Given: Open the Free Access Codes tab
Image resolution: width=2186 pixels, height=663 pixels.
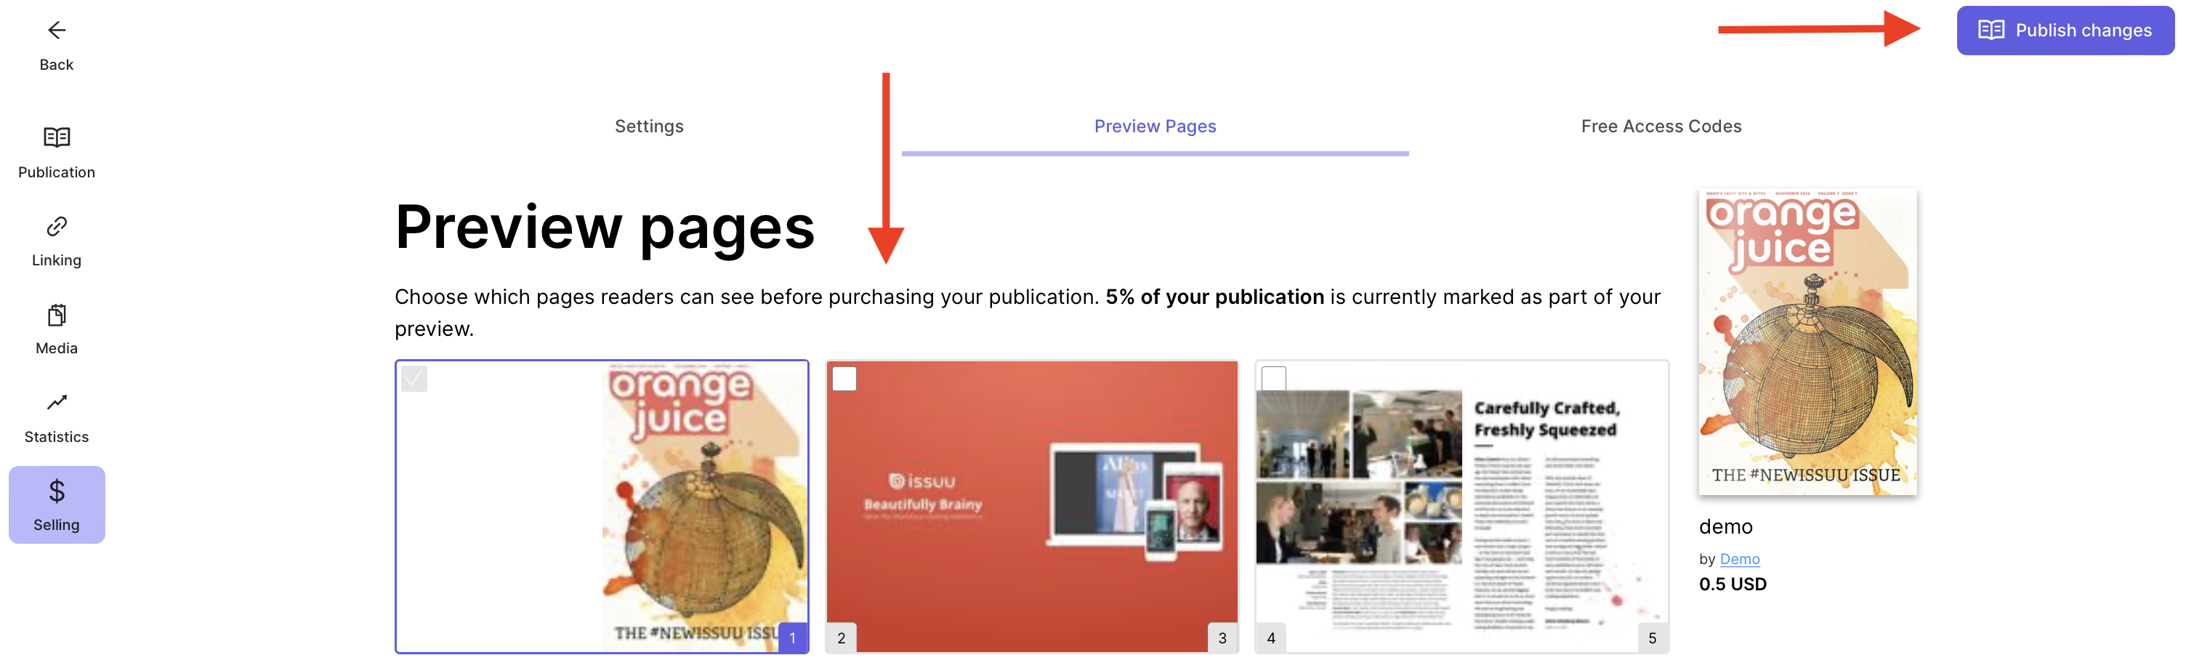Looking at the screenshot, I should (1661, 126).
